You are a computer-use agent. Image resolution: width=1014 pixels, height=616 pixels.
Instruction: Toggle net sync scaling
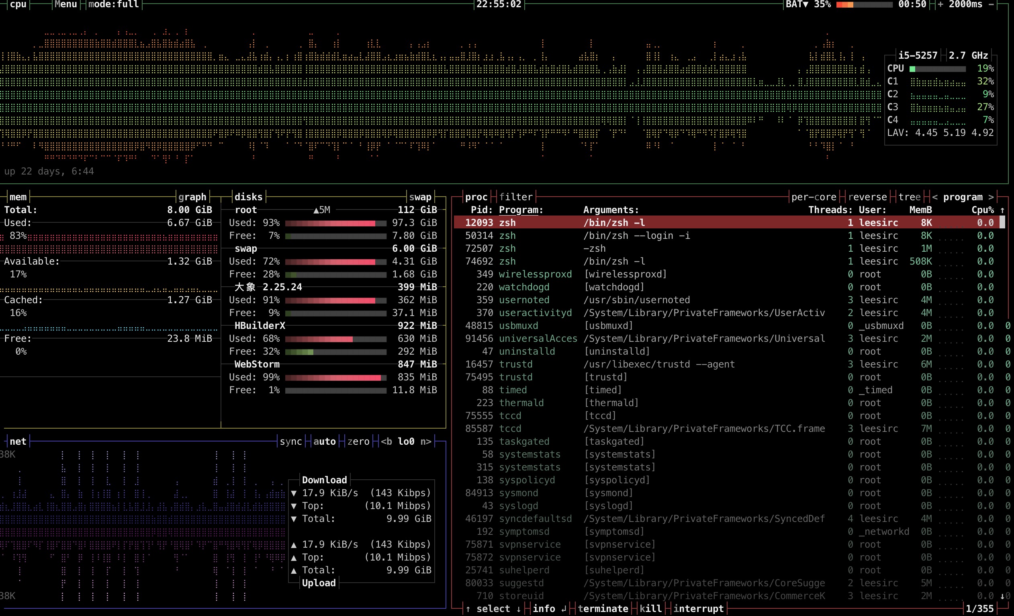click(290, 441)
